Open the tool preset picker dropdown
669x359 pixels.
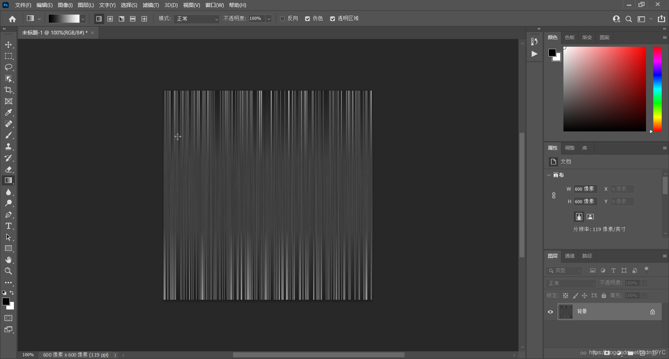click(39, 19)
